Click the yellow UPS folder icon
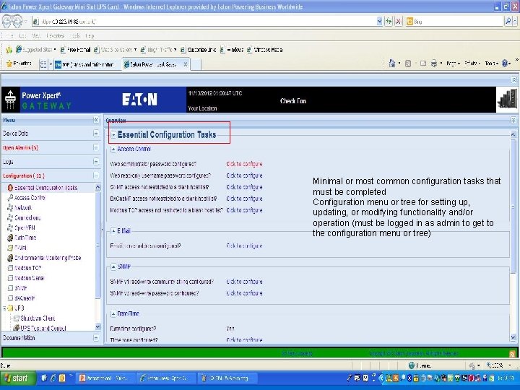This screenshot has width=520, height=390. (x=10, y=308)
